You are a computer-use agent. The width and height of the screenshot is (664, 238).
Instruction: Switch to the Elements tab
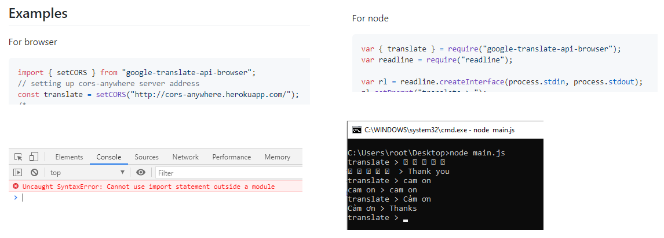69,157
